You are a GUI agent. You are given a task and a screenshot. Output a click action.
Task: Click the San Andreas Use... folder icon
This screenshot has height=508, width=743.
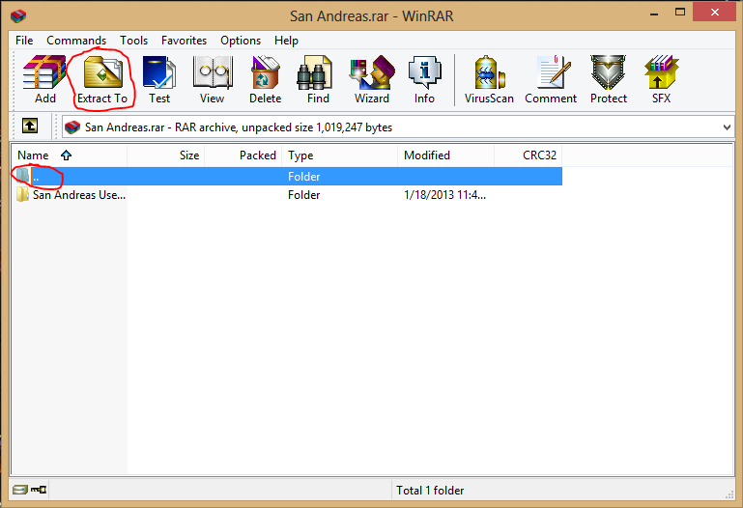(x=22, y=194)
